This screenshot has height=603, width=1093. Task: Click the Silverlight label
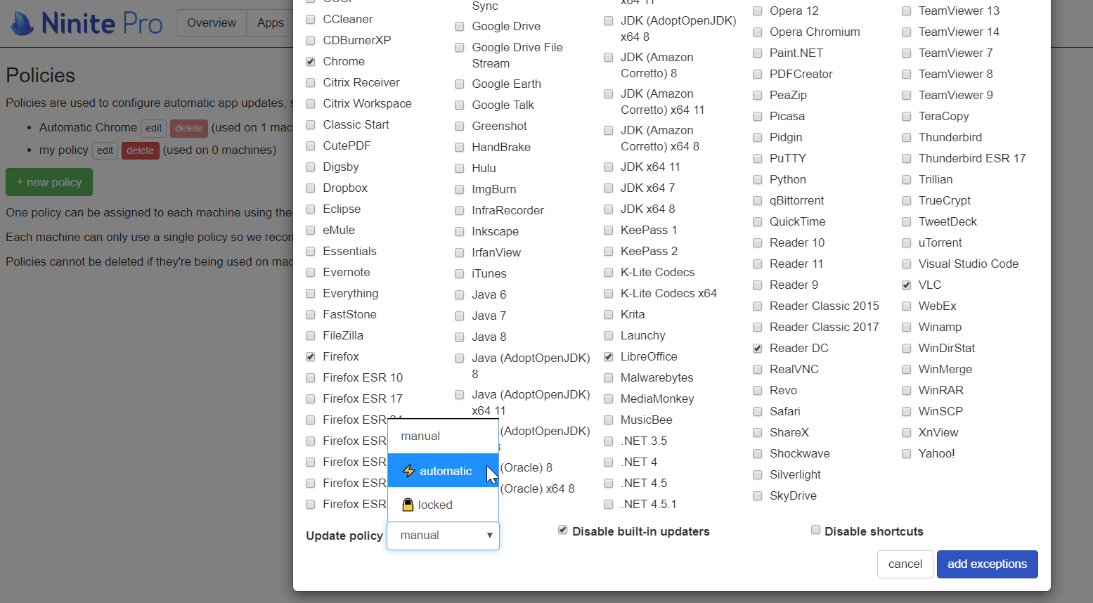click(795, 474)
